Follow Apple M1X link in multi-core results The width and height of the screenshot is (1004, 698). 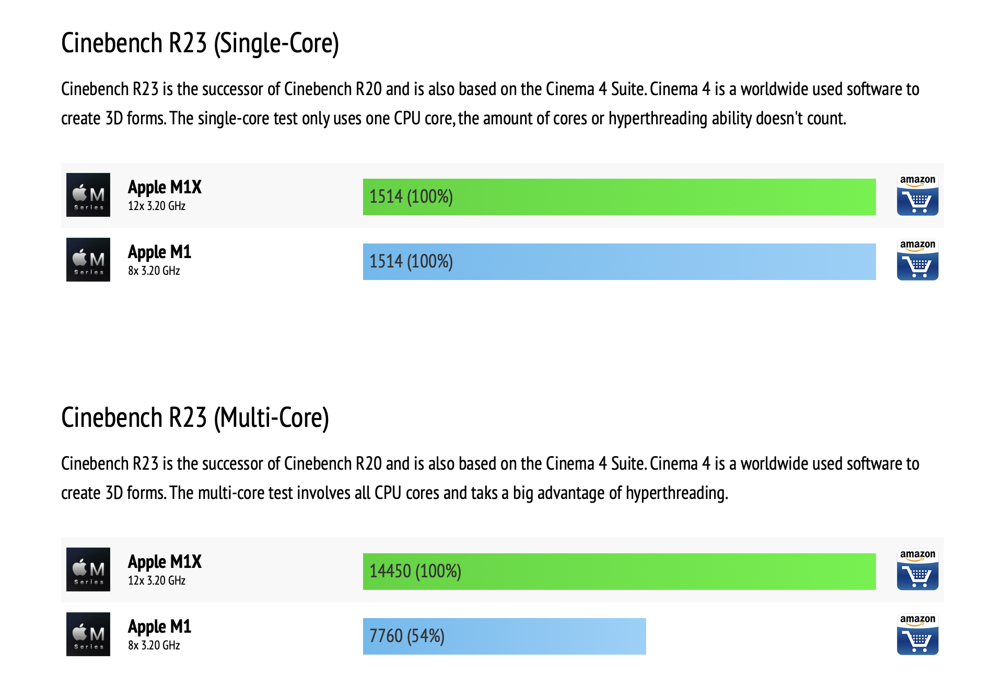[165, 562]
